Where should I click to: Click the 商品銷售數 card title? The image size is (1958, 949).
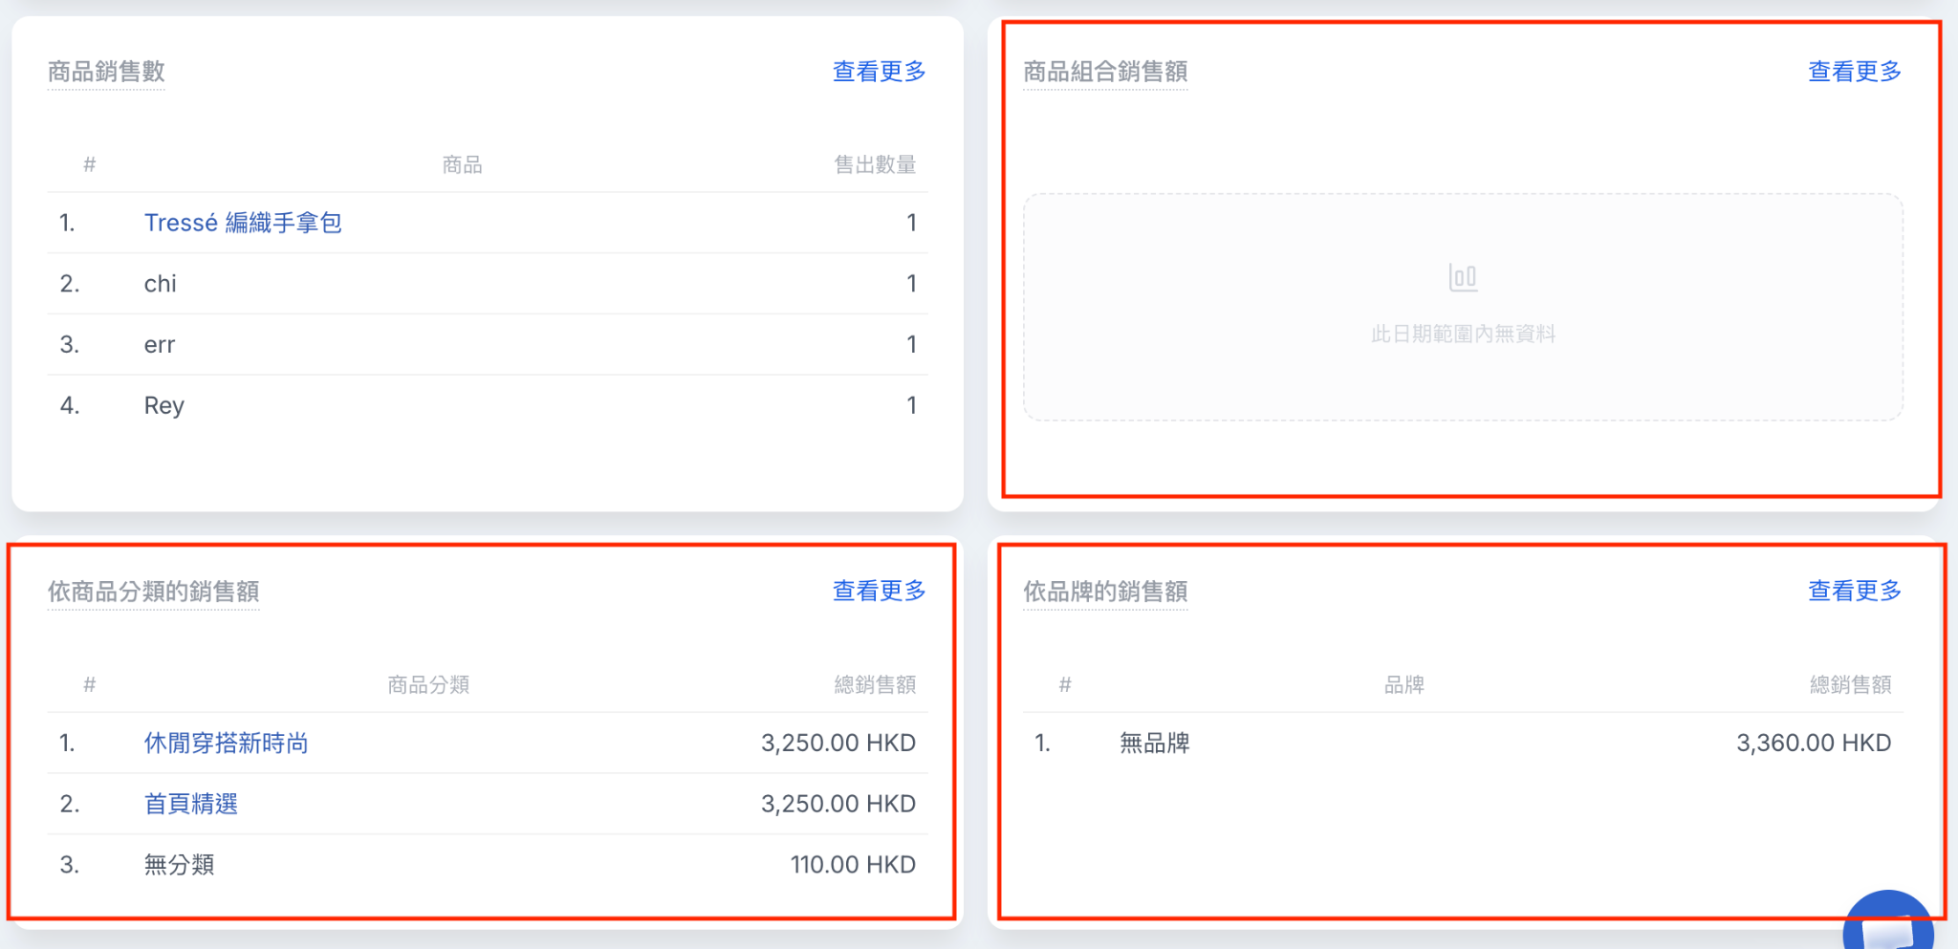106,72
